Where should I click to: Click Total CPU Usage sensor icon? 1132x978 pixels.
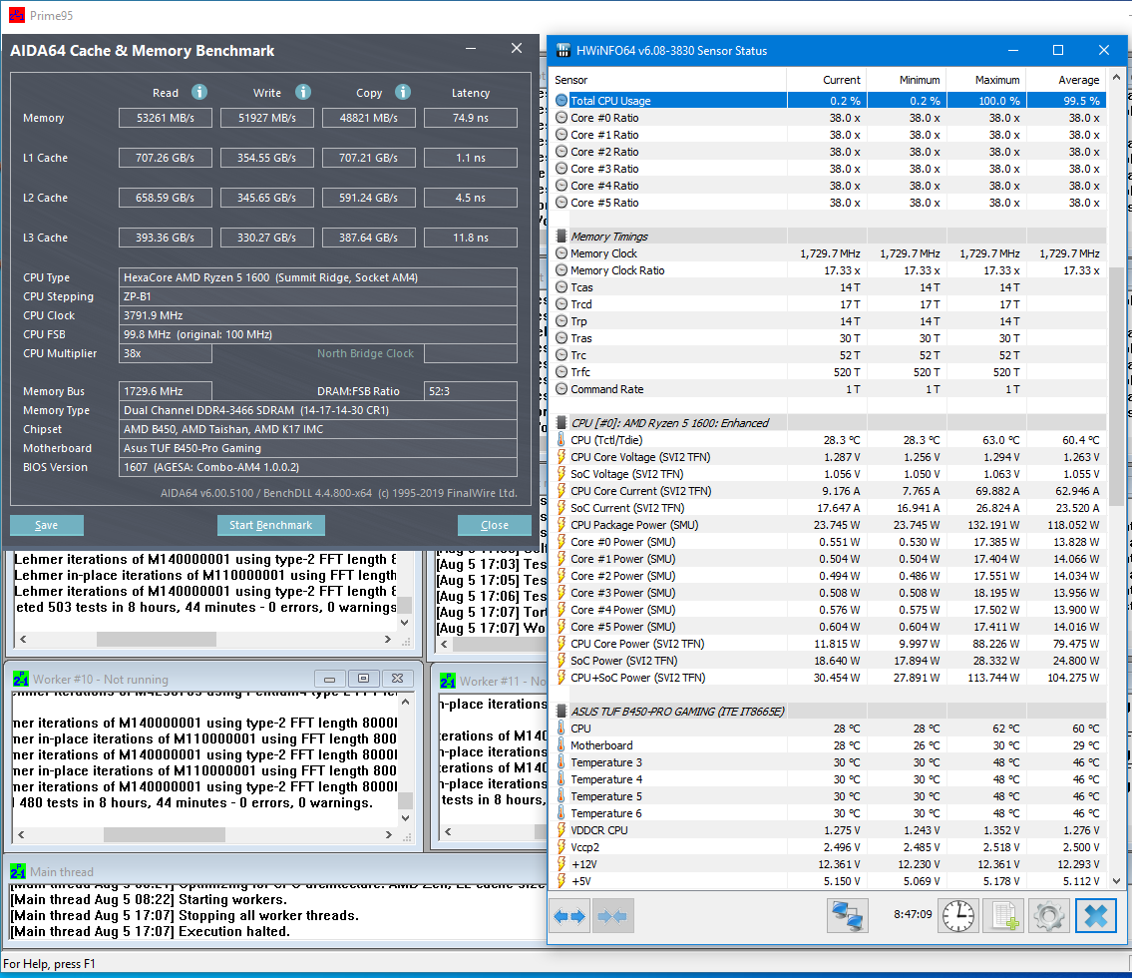click(x=562, y=101)
